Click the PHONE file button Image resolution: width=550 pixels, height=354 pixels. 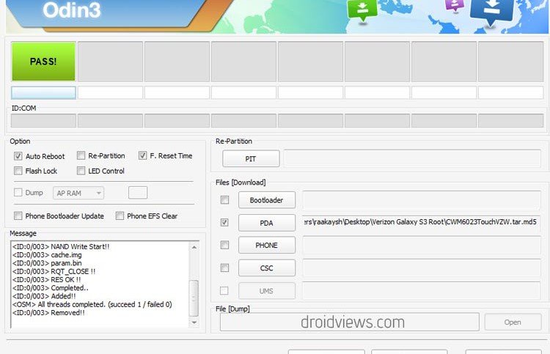267,246
